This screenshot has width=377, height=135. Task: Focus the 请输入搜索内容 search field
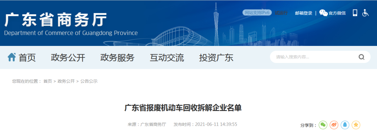coord(315,57)
